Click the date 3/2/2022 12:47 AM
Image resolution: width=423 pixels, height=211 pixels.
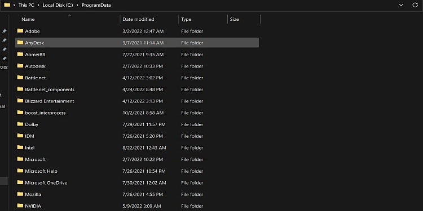pyautogui.click(x=143, y=31)
